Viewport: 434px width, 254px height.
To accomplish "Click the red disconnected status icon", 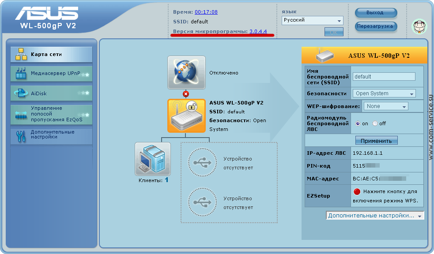I will tap(186, 94).
